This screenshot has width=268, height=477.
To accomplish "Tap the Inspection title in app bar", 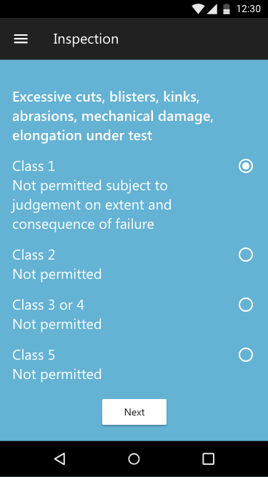I will click(x=86, y=39).
